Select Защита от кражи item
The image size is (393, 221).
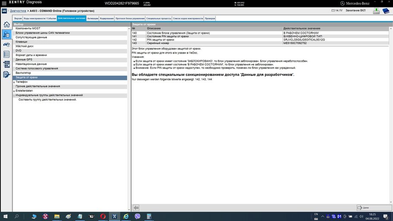point(70,78)
